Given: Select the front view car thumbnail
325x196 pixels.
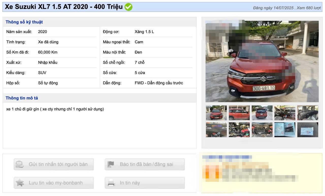Looking at the screenshot, I should pyautogui.click(x=216, y=113).
